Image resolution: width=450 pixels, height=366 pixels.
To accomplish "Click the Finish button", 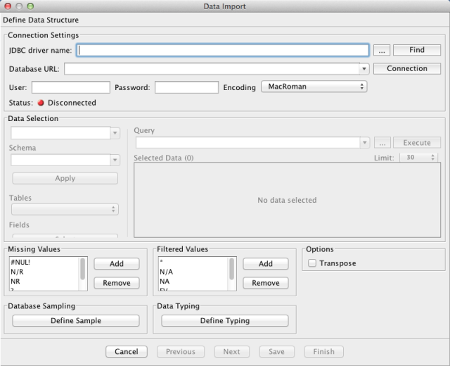I will [x=323, y=352].
